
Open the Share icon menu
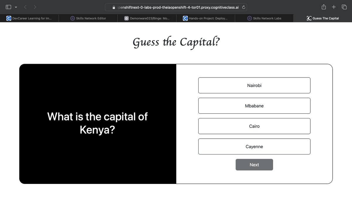click(324, 7)
